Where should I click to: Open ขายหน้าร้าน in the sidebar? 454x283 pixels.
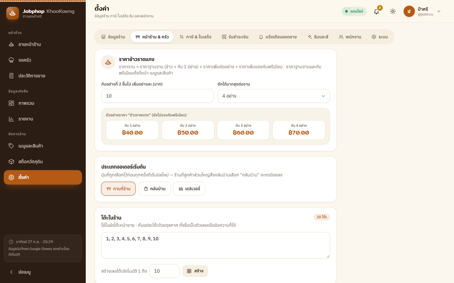coord(43,44)
